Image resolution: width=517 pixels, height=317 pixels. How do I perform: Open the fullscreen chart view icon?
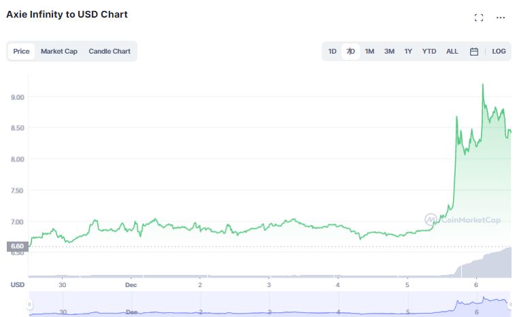pyautogui.click(x=479, y=18)
